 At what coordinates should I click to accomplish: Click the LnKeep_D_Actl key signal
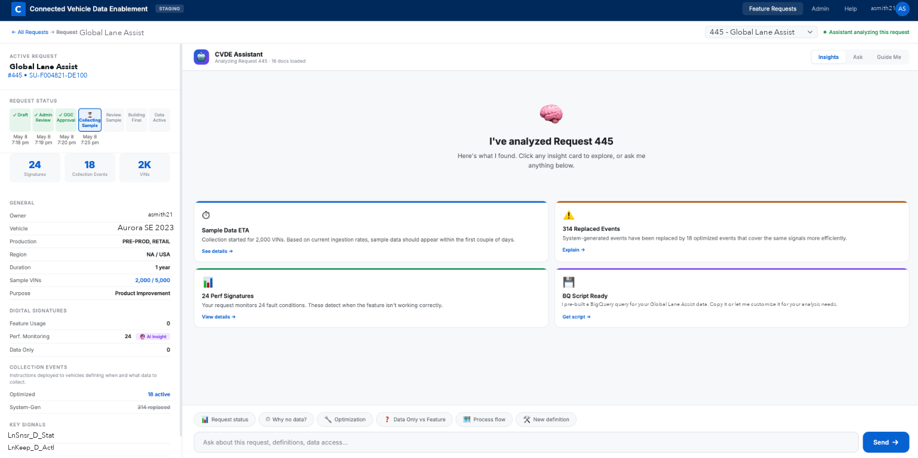coord(31,447)
